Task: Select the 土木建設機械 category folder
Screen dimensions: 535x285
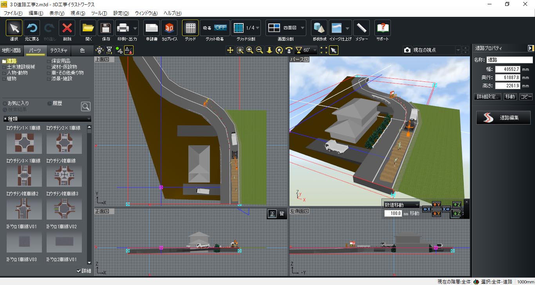Action: tap(19, 67)
